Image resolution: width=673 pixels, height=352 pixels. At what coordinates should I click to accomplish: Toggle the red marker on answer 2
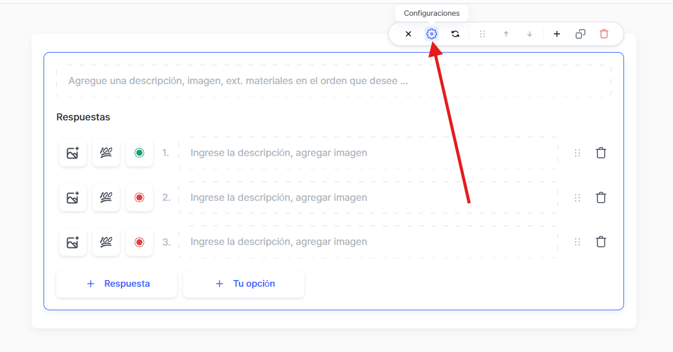(x=139, y=197)
